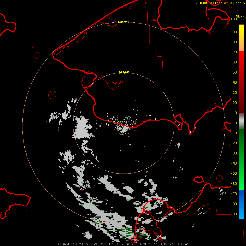The height and width of the screenshot is (246, 246).
Task: Click the -90 value on the velocity scale
Action: (x=234, y=214)
